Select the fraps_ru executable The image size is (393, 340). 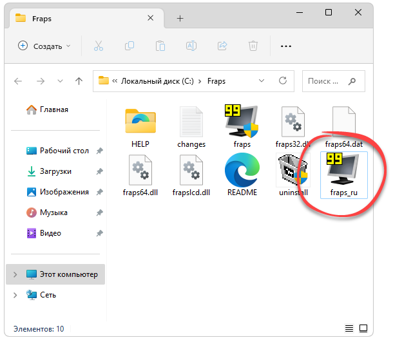tap(344, 175)
